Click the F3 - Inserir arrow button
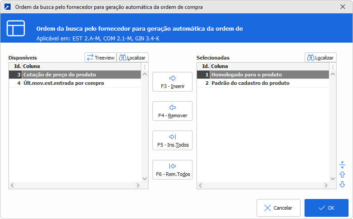Screen dimensions: 353x219 [x=172, y=82]
